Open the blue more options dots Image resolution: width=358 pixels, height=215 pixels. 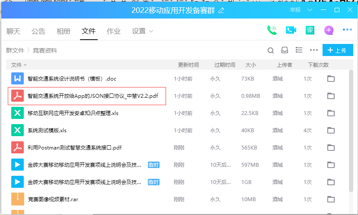pyautogui.click(x=347, y=30)
